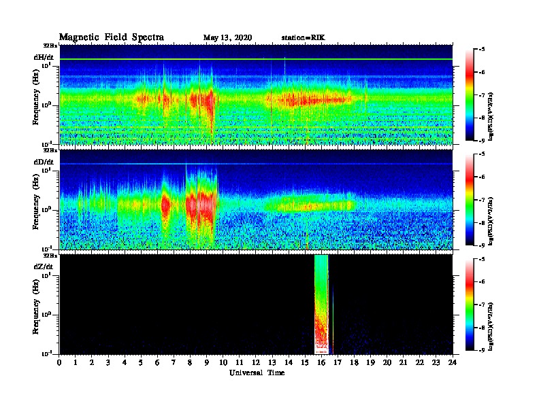Viewport: 539px width, 416px height.
Task: Click the -9 tick on dZ/dt color bar
Action: pyautogui.click(x=482, y=350)
